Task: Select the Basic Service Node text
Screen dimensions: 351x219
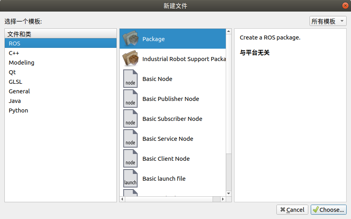Action: 168,138
